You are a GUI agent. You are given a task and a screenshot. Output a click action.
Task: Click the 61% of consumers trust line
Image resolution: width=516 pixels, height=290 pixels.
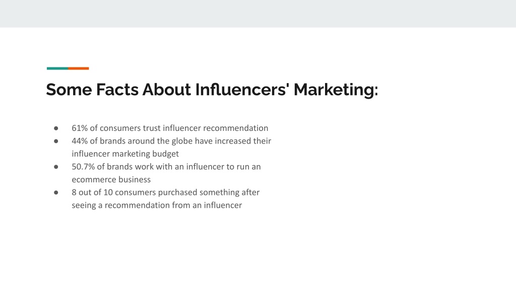(x=170, y=128)
